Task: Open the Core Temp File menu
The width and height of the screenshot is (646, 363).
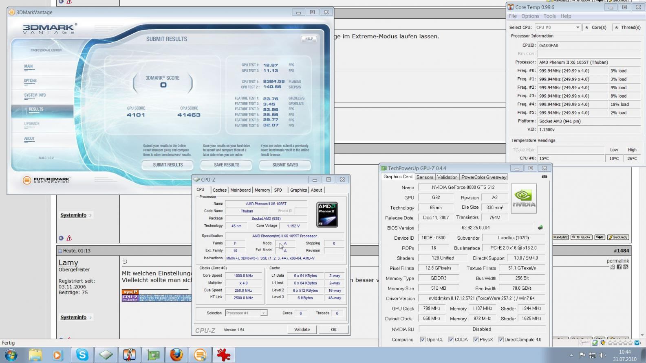Action: [513, 16]
